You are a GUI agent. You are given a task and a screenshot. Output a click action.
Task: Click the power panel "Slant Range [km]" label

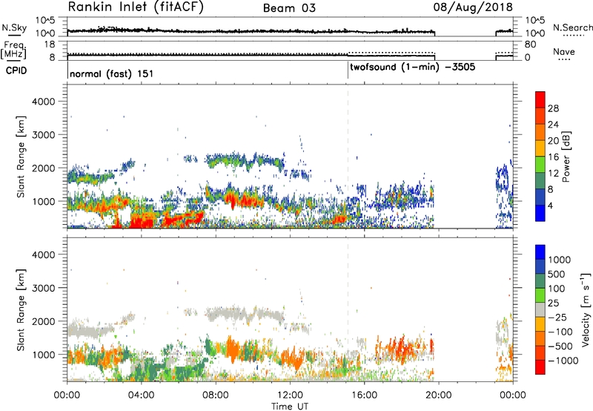(x=21, y=157)
